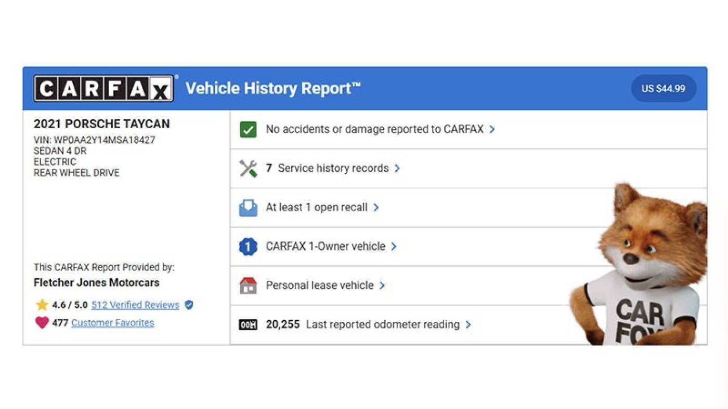Viewport: 728px width, 409px height.
Task: Open the Customer Favorites link
Action: tap(113, 323)
